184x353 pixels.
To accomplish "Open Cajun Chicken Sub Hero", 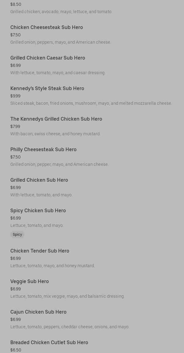I will 38,312.
